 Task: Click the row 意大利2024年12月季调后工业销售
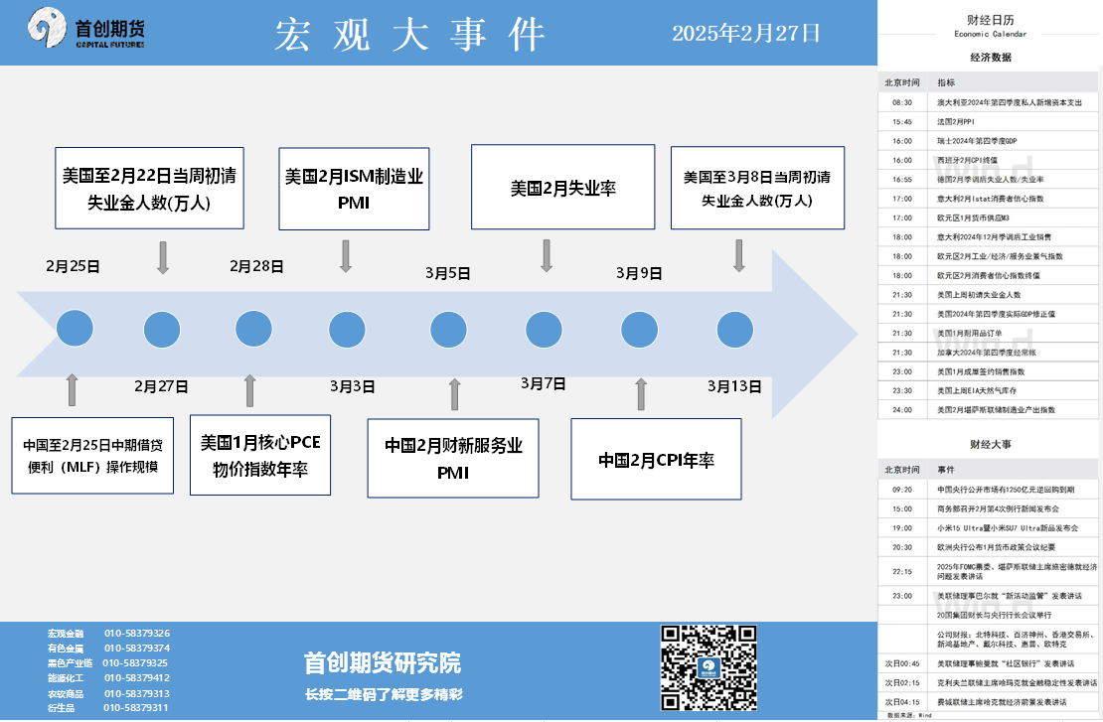[x=988, y=237]
